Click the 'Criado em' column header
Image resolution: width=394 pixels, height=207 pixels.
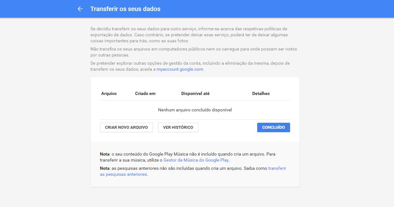pyautogui.click(x=145, y=93)
